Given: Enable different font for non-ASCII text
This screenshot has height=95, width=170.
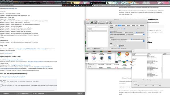Looking at the screenshot, I should point(110,48).
